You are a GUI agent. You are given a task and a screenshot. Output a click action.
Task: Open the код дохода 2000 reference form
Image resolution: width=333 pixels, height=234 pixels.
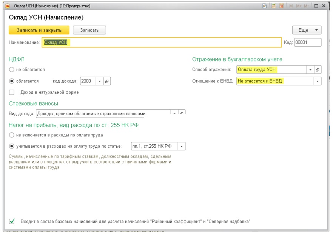coord(107,81)
